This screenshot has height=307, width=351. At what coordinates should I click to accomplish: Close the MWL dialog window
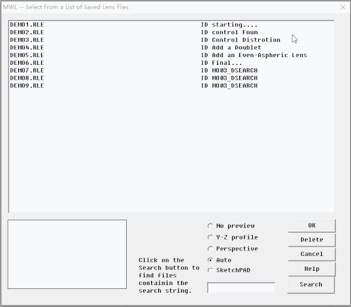(x=343, y=7)
